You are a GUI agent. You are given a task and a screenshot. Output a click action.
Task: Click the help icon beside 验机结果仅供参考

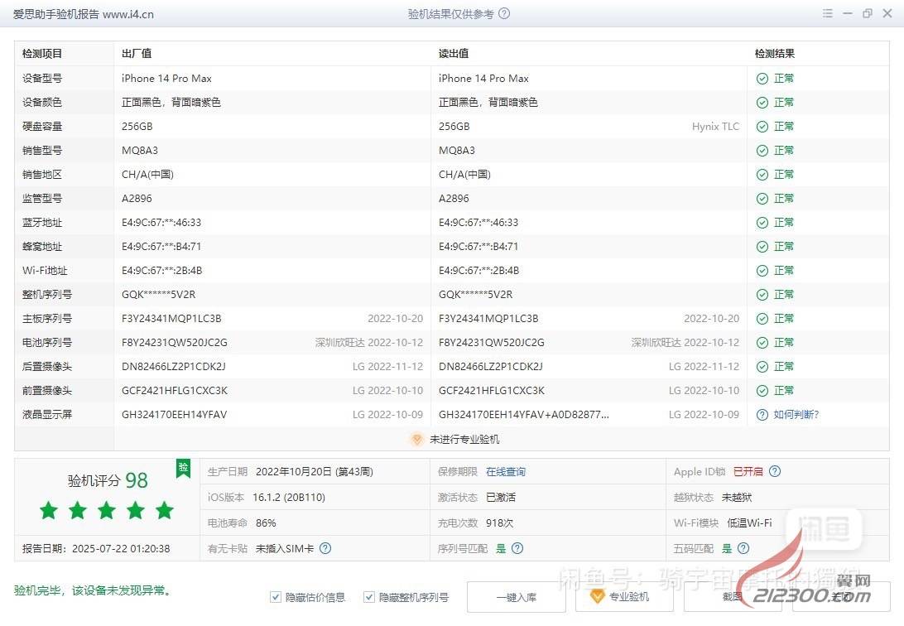504,14
